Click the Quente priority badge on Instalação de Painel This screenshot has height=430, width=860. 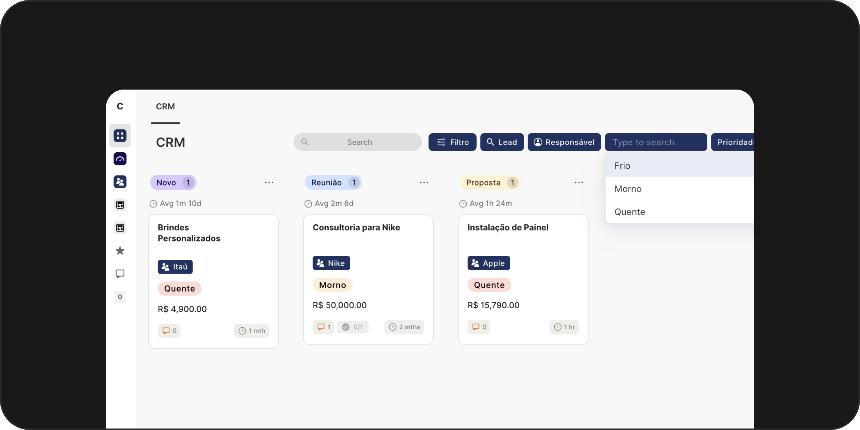point(489,284)
